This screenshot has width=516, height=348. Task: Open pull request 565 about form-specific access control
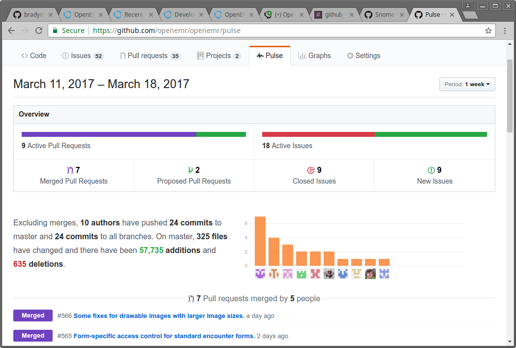pyautogui.click(x=164, y=336)
